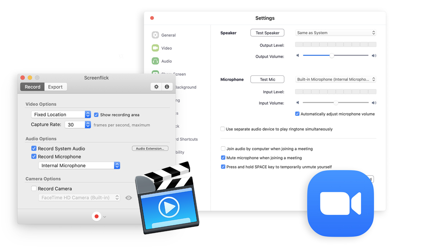Open Screenflick preferences with the gear icon
The image size is (423, 249).
point(156,87)
